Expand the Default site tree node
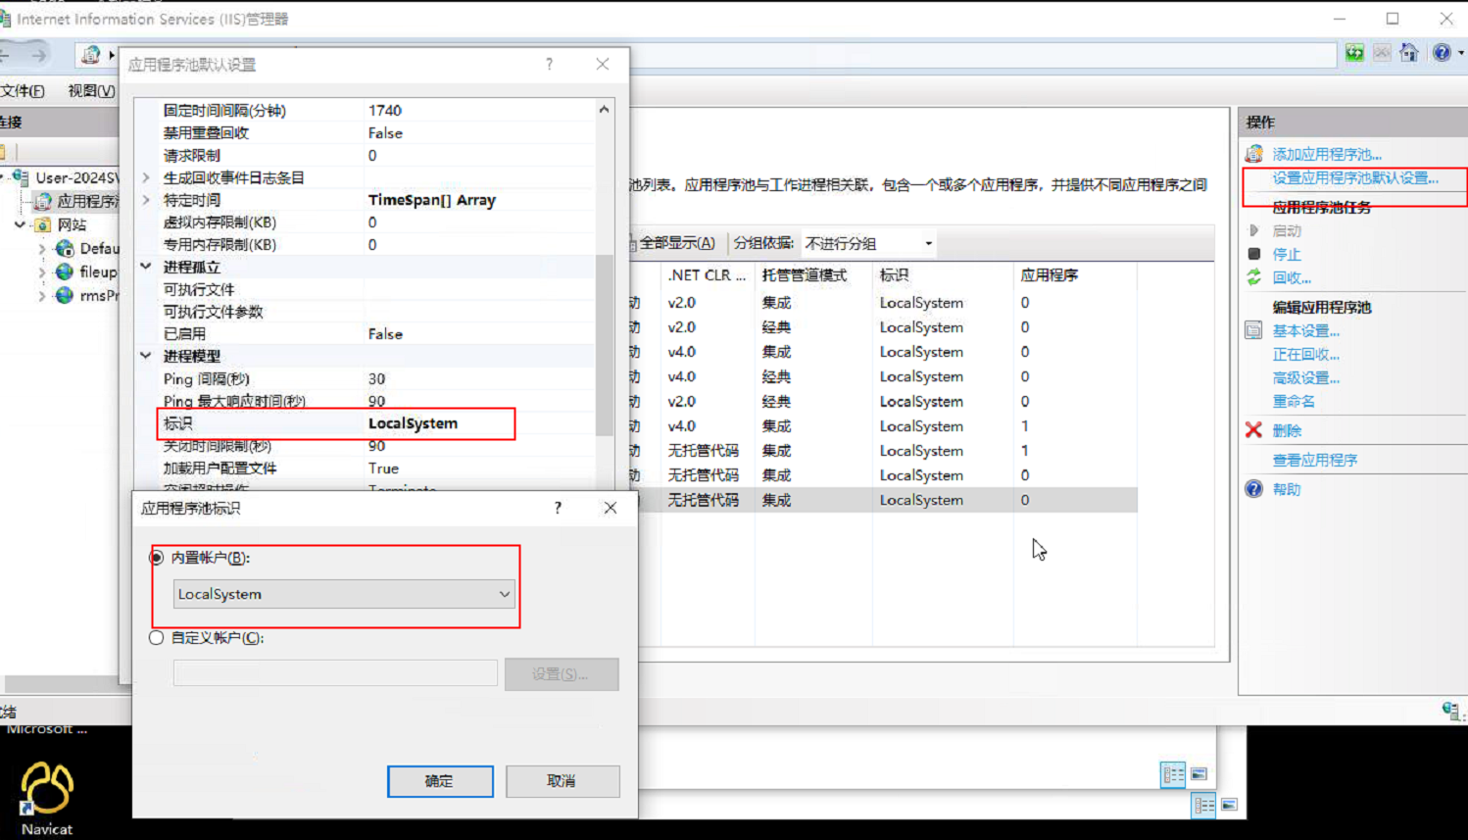Image resolution: width=1468 pixels, height=840 pixels. coord(41,249)
